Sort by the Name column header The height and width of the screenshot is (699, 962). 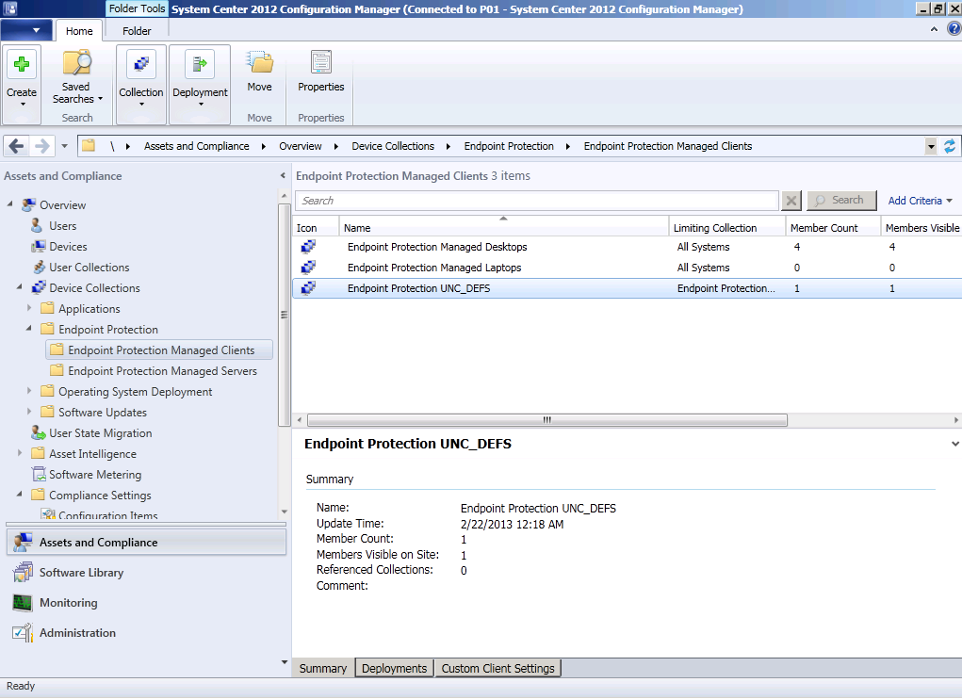pyautogui.click(x=504, y=227)
